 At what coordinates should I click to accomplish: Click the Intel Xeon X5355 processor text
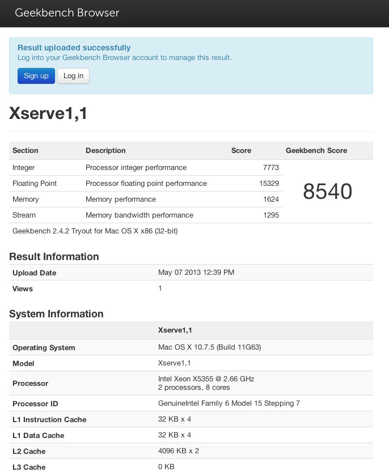[205, 379]
